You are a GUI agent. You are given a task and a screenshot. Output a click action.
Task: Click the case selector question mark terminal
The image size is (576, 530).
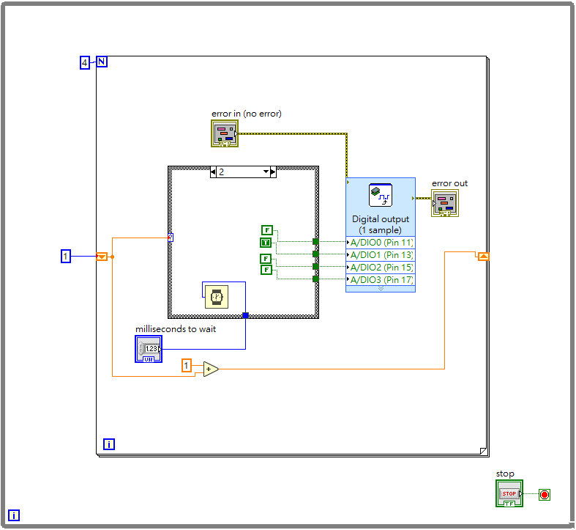click(171, 238)
